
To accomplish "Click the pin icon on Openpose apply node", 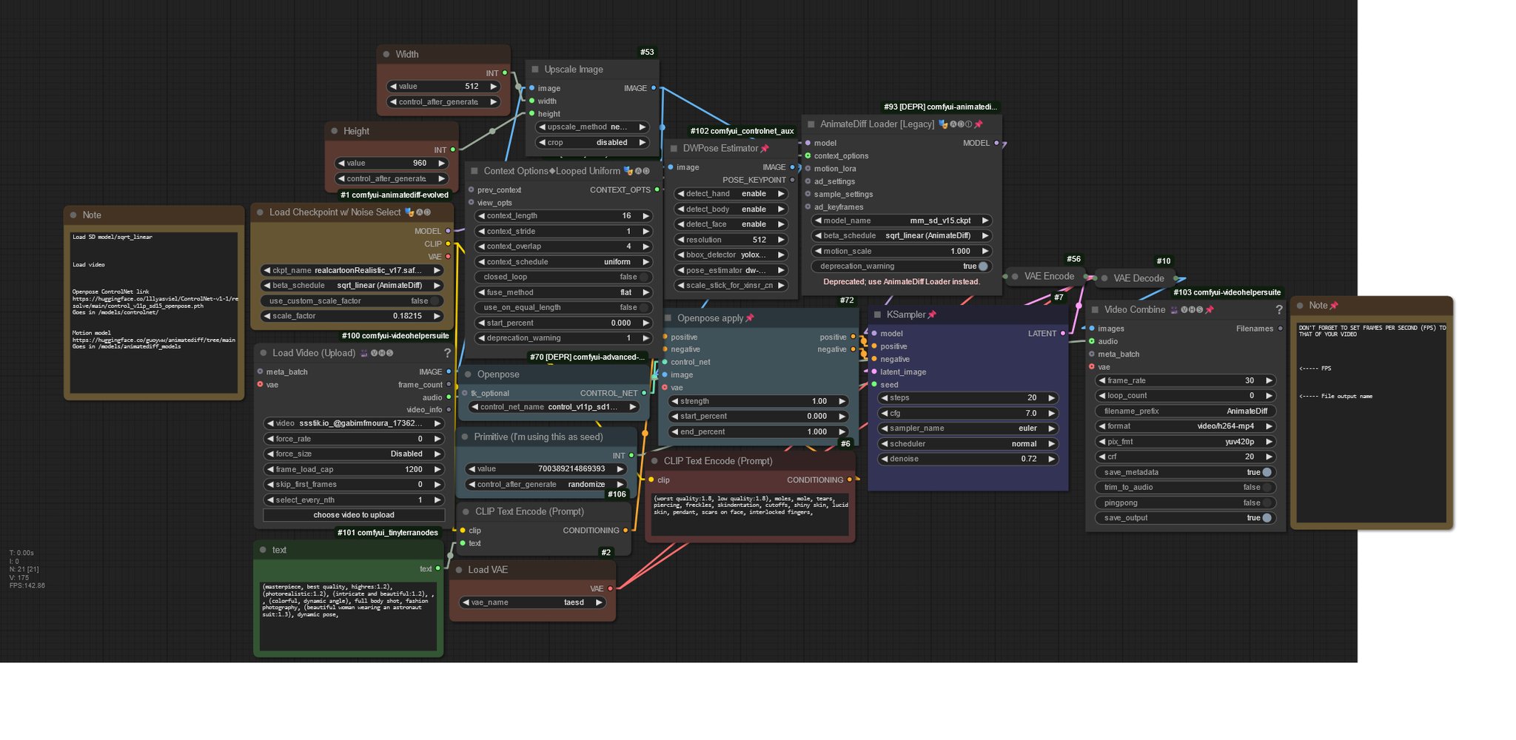I will coord(750,318).
